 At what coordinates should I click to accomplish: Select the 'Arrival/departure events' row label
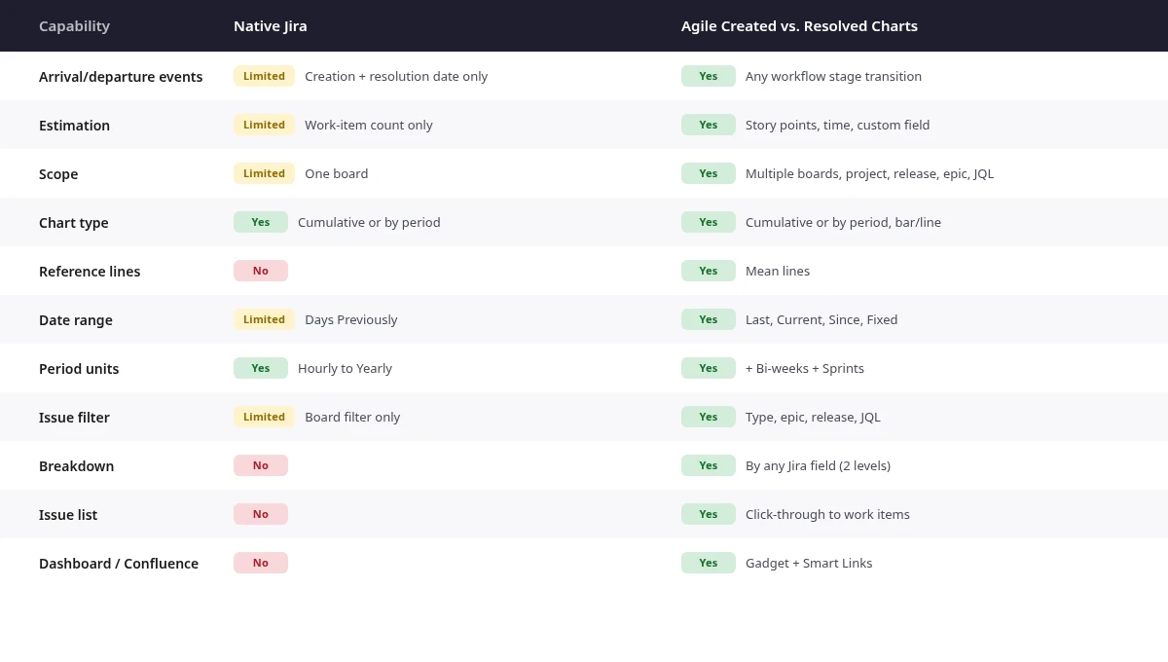click(x=121, y=77)
